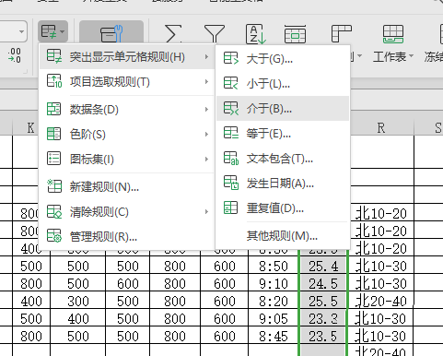Select column R header
The width and height of the screenshot is (443, 356).
381,127
